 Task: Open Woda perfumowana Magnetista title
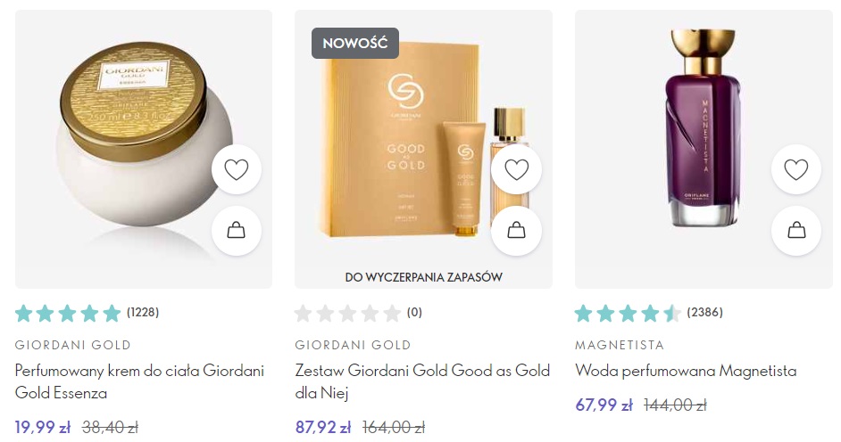click(x=686, y=371)
